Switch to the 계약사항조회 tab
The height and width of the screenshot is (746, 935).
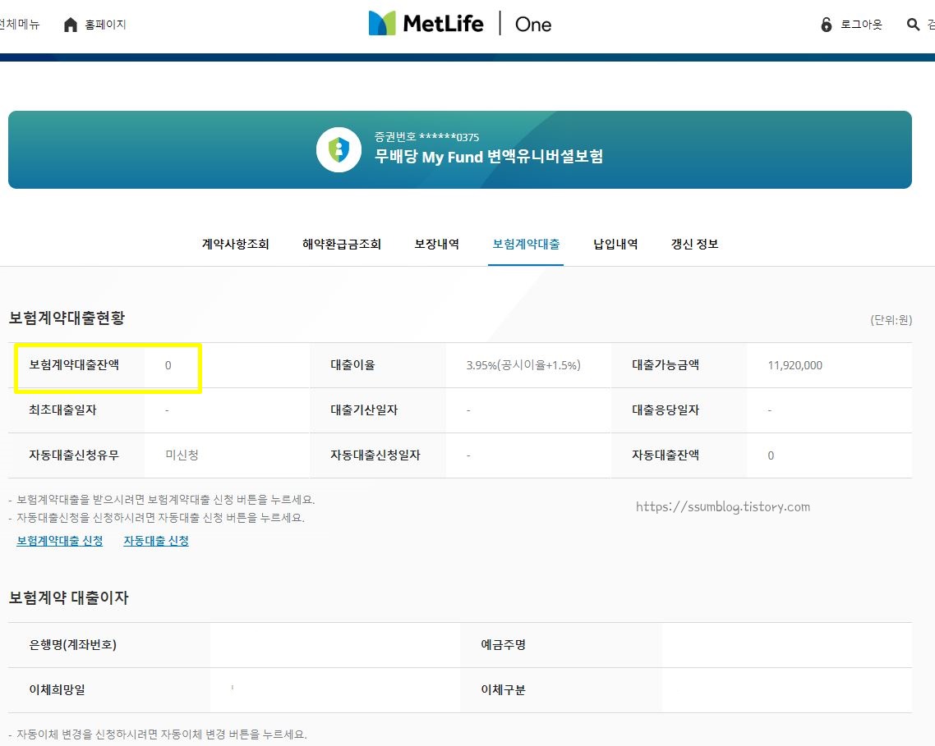pos(236,244)
